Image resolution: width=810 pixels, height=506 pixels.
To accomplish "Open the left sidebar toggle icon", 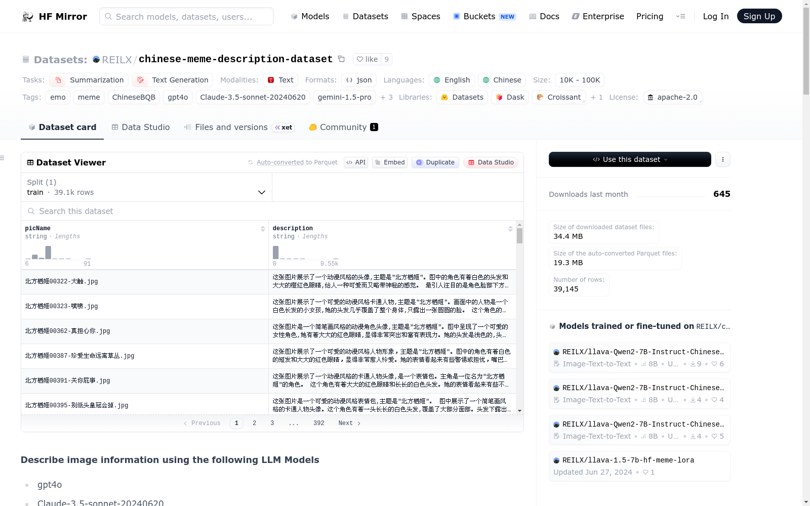I will point(2,158).
